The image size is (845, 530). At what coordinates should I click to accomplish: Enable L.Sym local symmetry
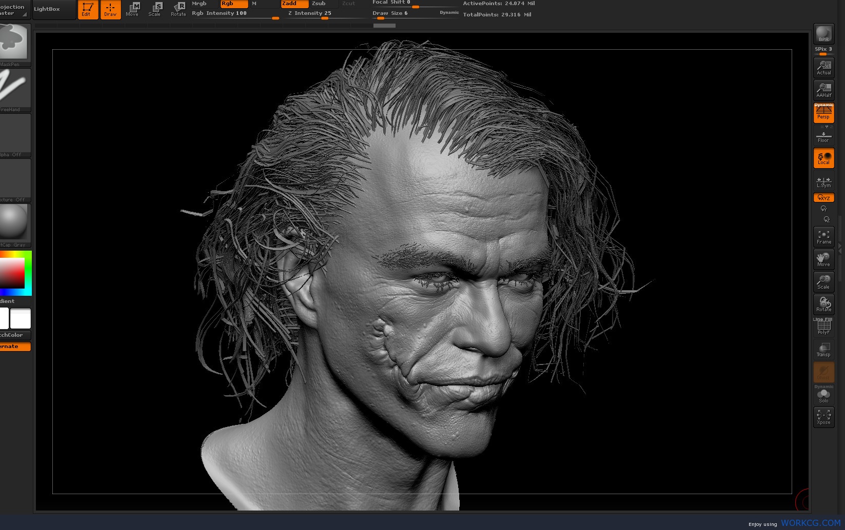click(x=823, y=182)
